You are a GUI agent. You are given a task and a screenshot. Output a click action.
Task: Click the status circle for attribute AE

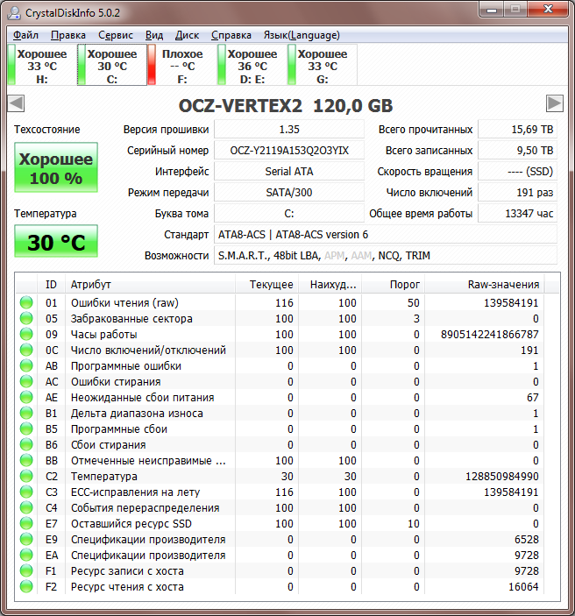[x=26, y=397]
